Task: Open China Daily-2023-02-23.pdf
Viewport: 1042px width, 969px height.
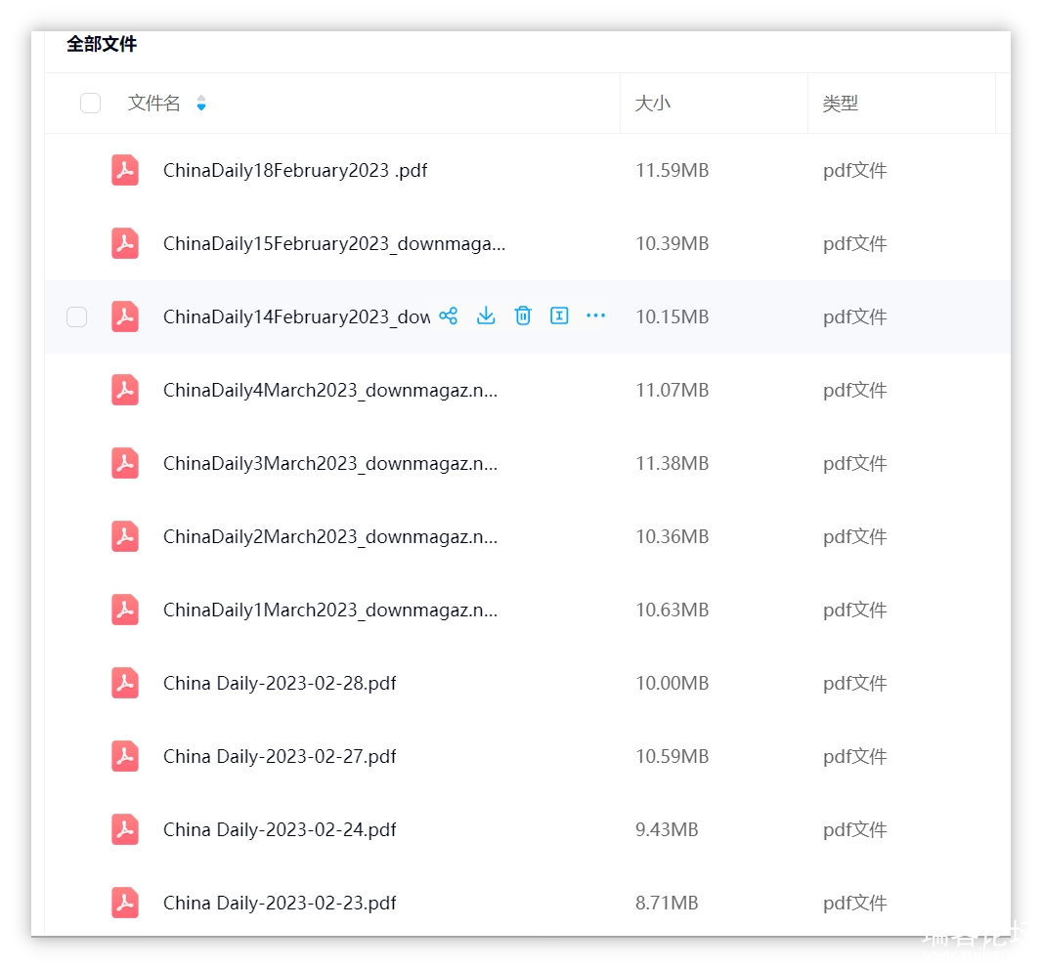Action: (280, 903)
